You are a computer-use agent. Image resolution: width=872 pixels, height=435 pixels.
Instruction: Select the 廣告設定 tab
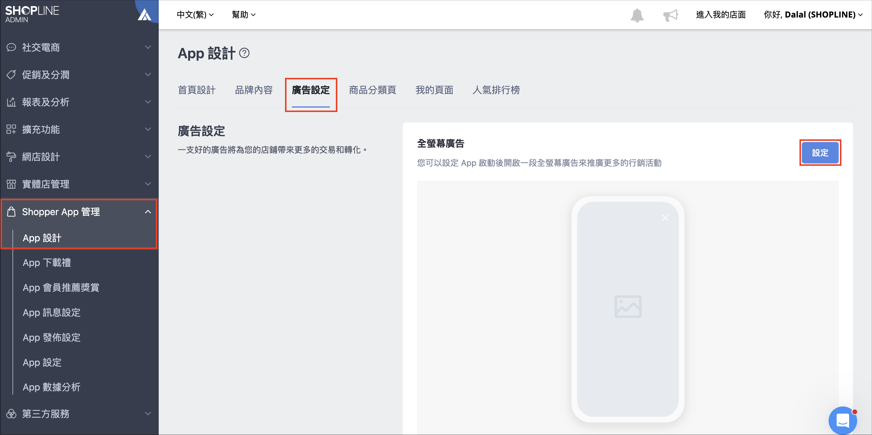[x=311, y=90]
